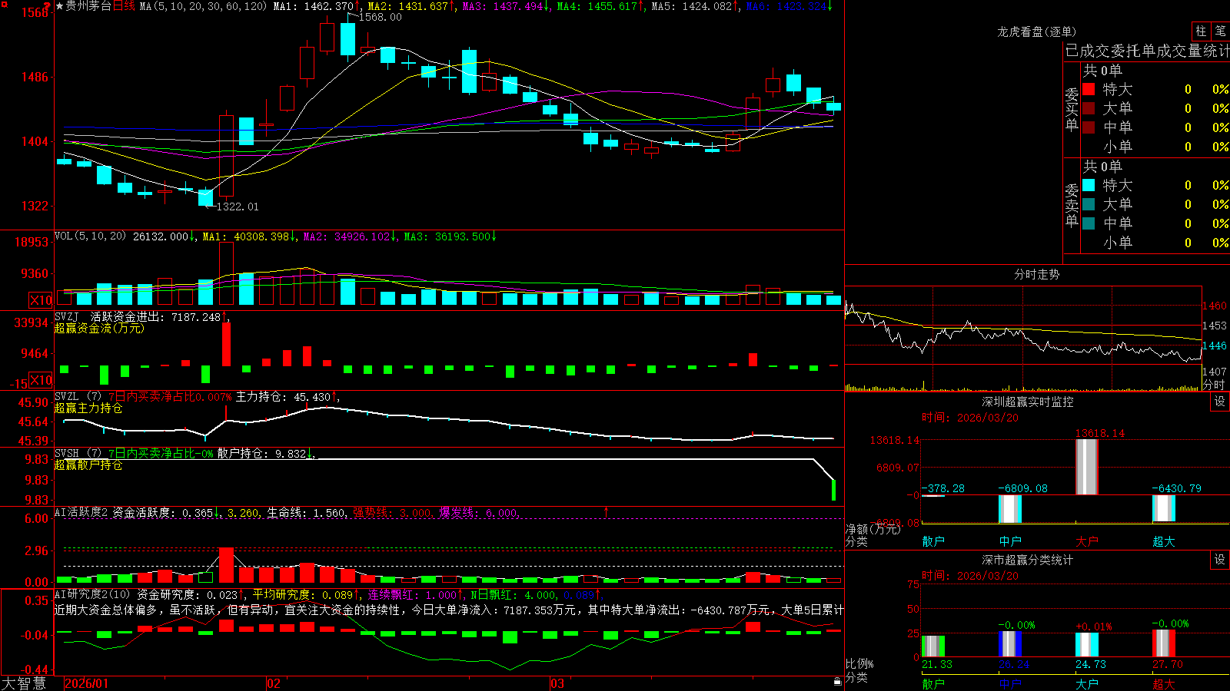This screenshot has width=1230, height=691.
Task: Click 超大 category in 净额 chart
Action: coord(1164,541)
